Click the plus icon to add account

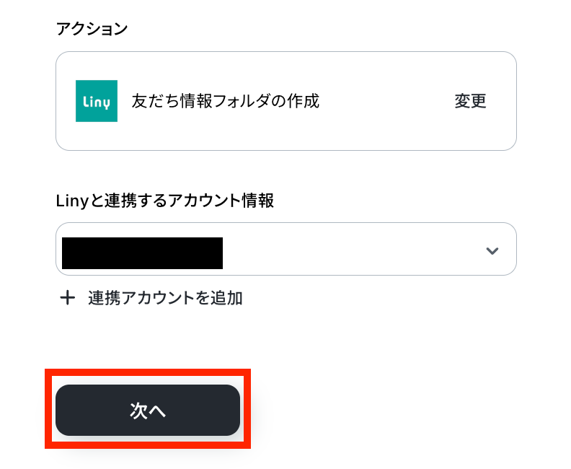tap(67, 298)
